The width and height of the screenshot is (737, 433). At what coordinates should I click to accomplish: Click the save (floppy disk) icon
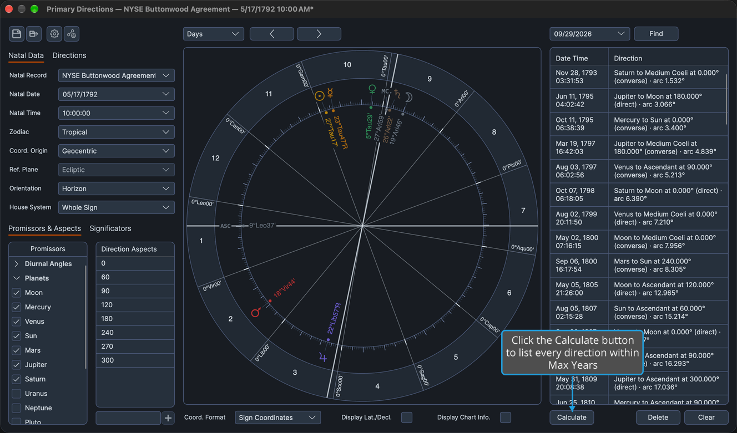tap(17, 34)
